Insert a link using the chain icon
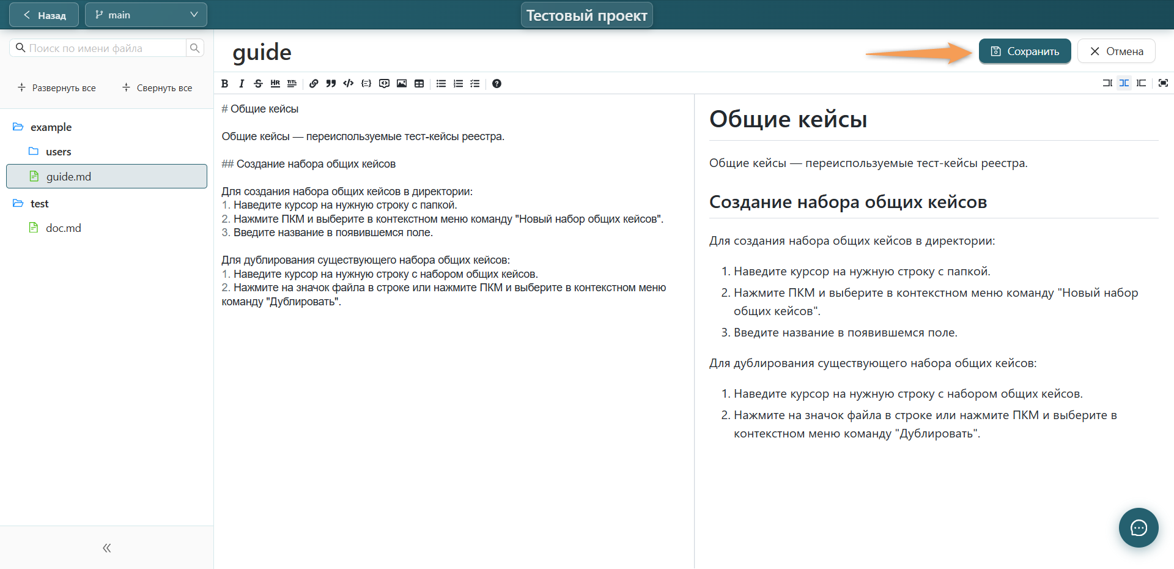 (314, 84)
